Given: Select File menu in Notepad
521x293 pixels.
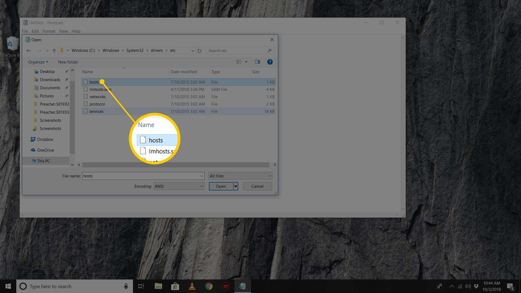Looking at the screenshot, I should (x=25, y=31).
